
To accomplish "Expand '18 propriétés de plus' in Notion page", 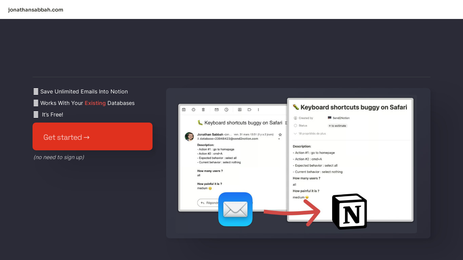I will pyautogui.click(x=310, y=134).
